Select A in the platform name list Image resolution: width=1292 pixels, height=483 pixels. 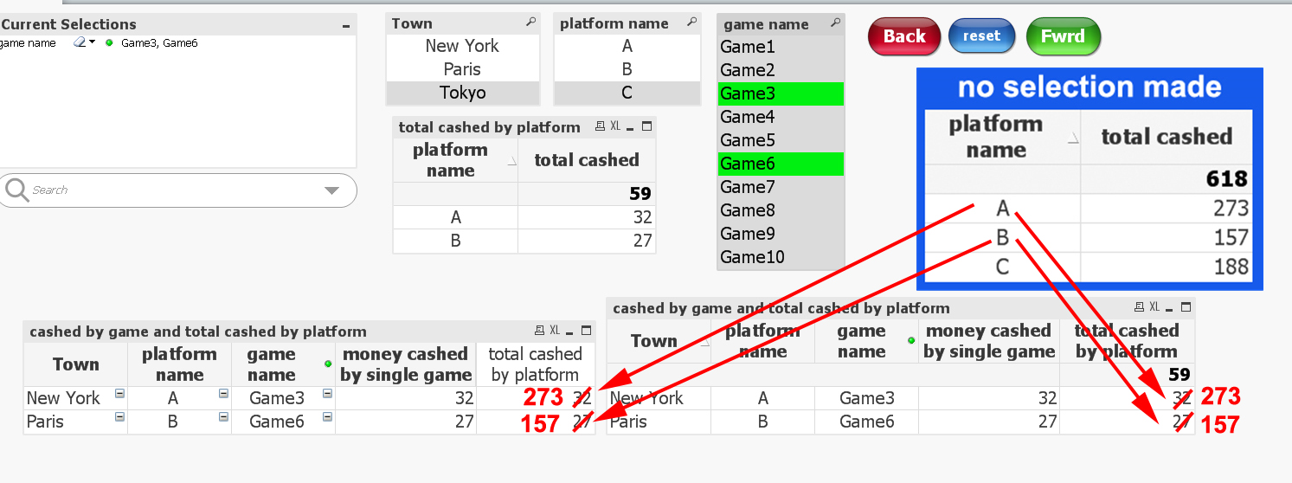click(627, 46)
